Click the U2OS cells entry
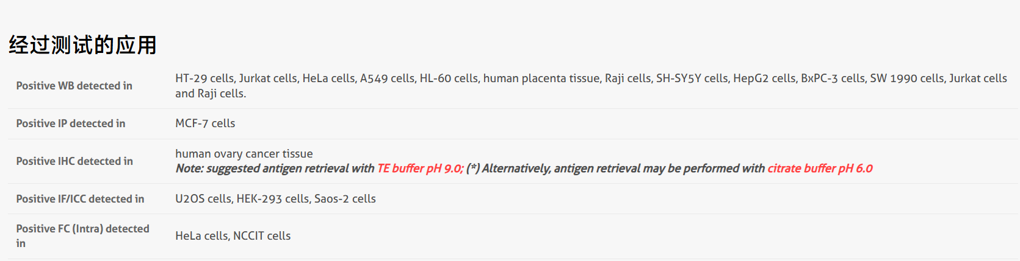The image size is (1020, 261). coord(203,199)
